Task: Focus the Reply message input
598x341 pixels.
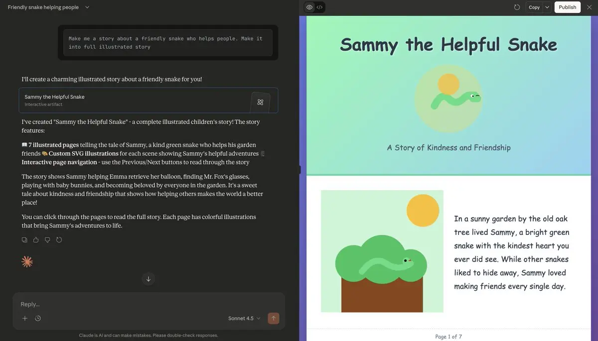Action: [149, 304]
